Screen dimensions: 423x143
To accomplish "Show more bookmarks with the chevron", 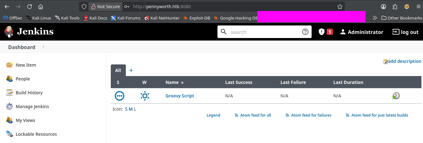I will click(375, 18).
